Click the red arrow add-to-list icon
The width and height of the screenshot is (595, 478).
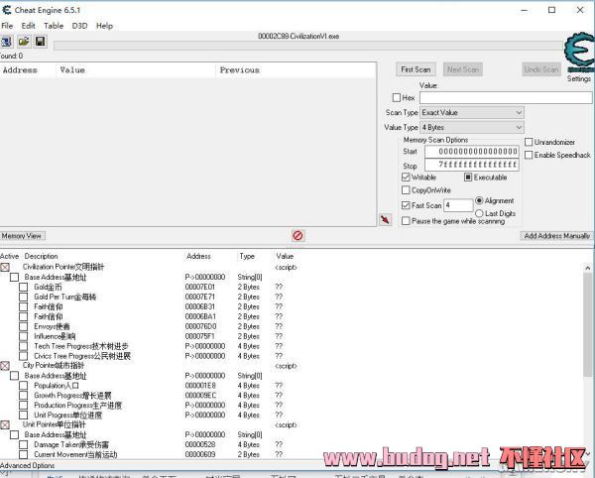[385, 219]
